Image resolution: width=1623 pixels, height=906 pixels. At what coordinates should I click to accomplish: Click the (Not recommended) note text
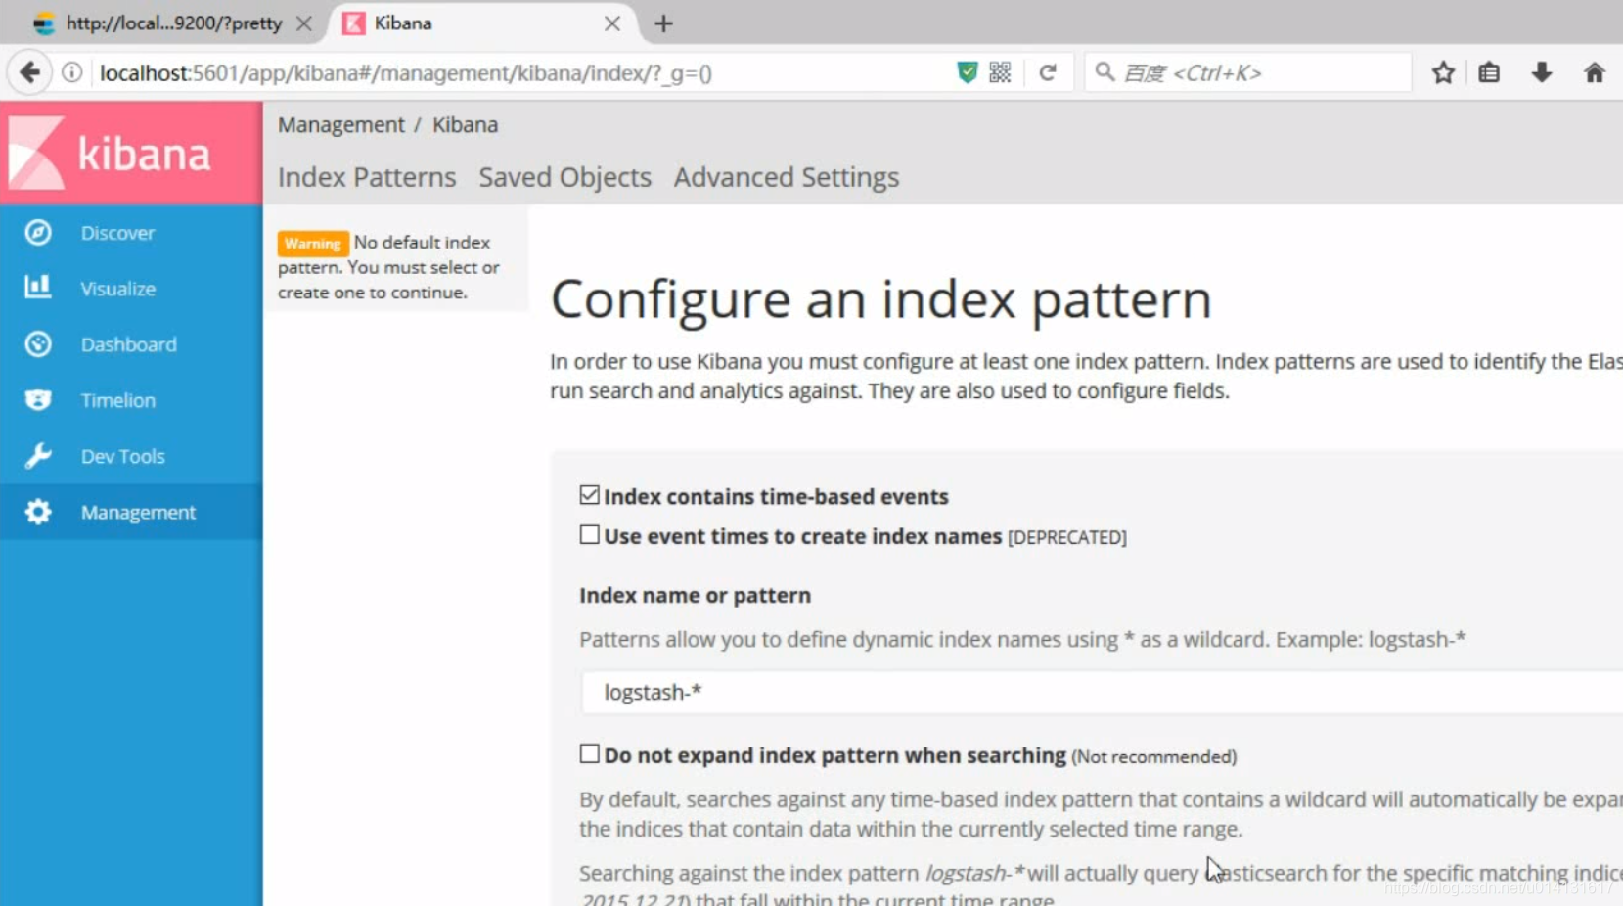click(x=1153, y=757)
